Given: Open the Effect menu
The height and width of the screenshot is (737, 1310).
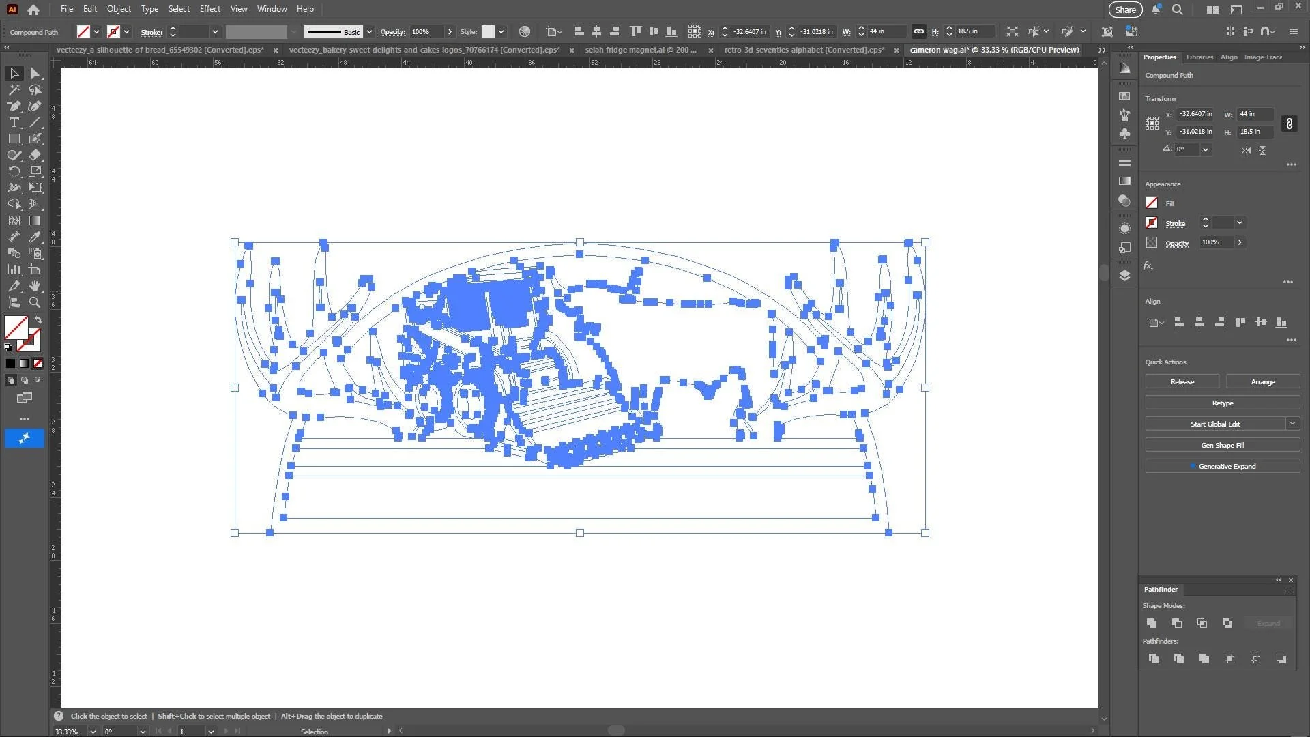Looking at the screenshot, I should click(209, 9).
